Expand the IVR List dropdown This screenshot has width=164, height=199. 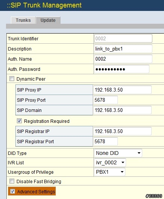tap(110, 162)
